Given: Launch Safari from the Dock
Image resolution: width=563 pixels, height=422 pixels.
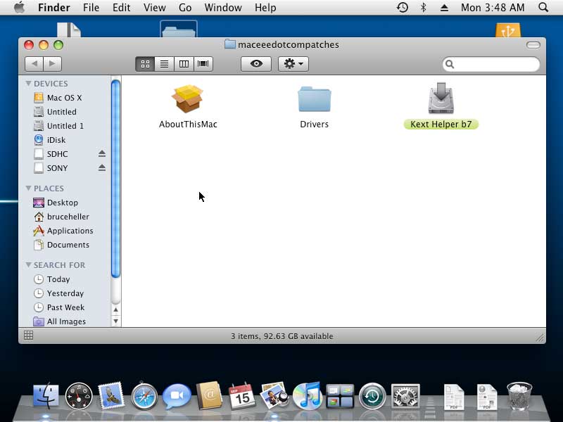Looking at the screenshot, I should [x=144, y=396].
